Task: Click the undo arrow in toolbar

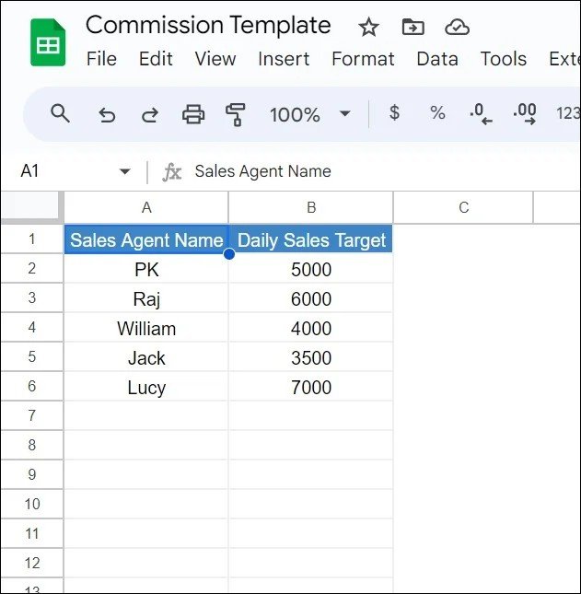Action: pyautogui.click(x=107, y=115)
